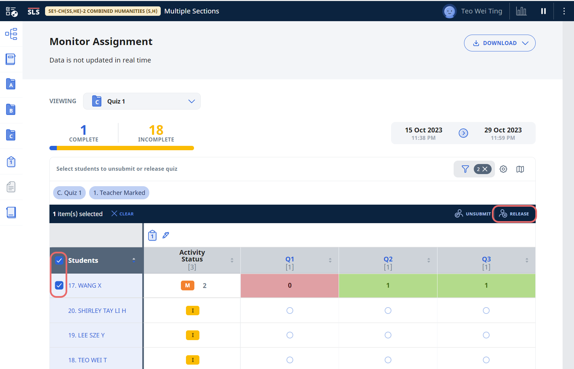Image resolution: width=574 pixels, height=369 pixels.
Task: Clear the 2 active filters
Action: 485,169
